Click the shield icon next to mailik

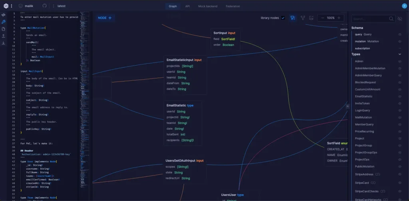21,6
